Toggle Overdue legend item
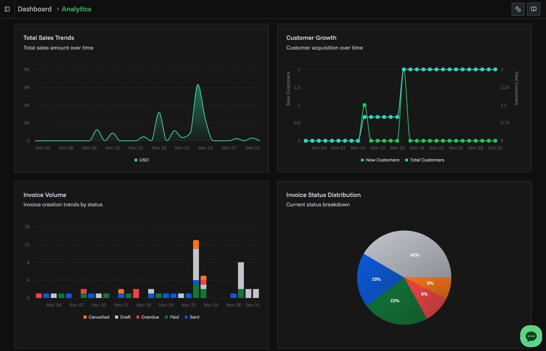 click(148, 317)
